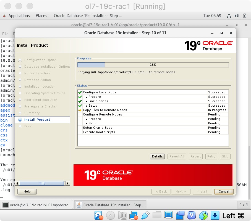Open the Applications menu

19,16
